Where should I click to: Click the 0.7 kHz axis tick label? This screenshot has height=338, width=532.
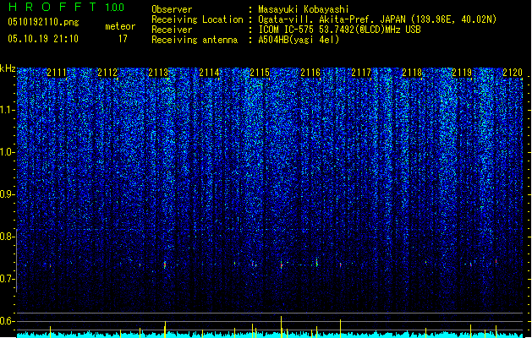coord(8,279)
